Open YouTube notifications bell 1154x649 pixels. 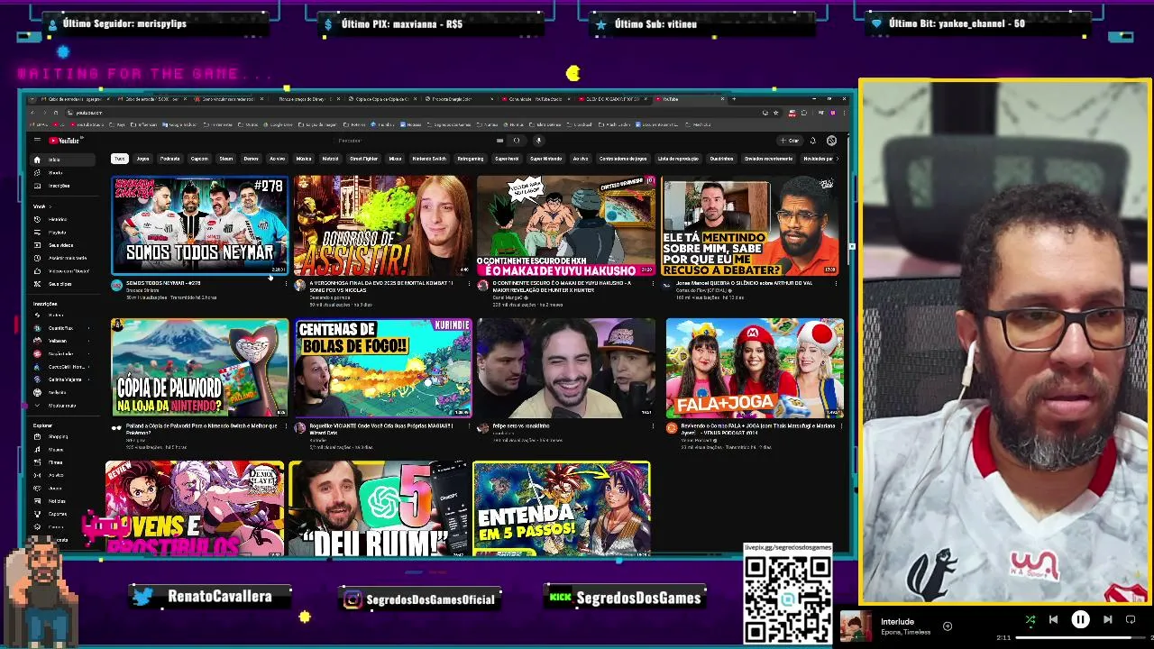pyautogui.click(x=812, y=141)
